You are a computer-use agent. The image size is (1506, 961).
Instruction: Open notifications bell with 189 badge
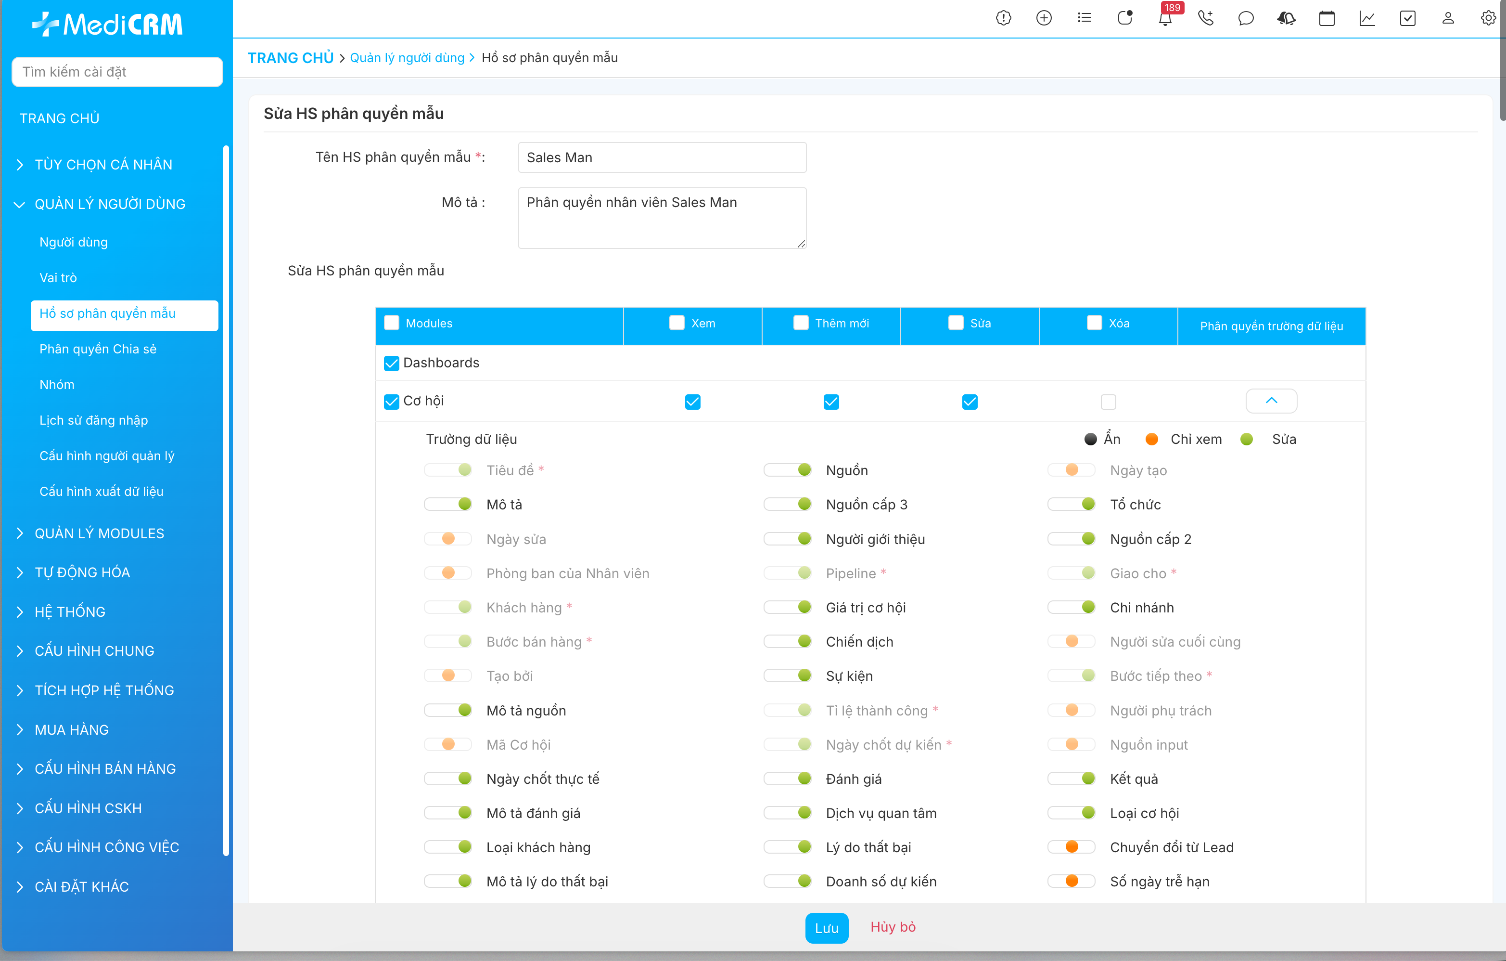(1164, 19)
